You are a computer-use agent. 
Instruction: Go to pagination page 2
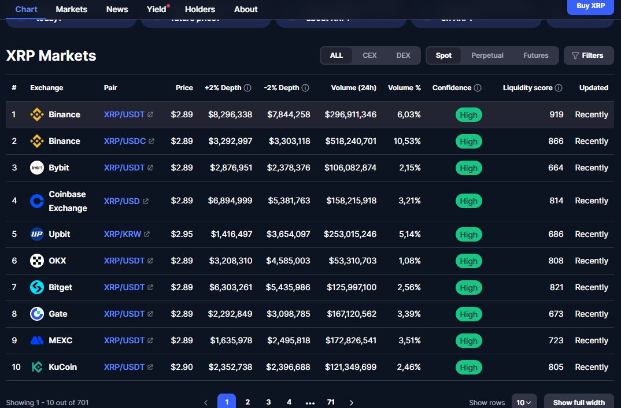coord(247,402)
